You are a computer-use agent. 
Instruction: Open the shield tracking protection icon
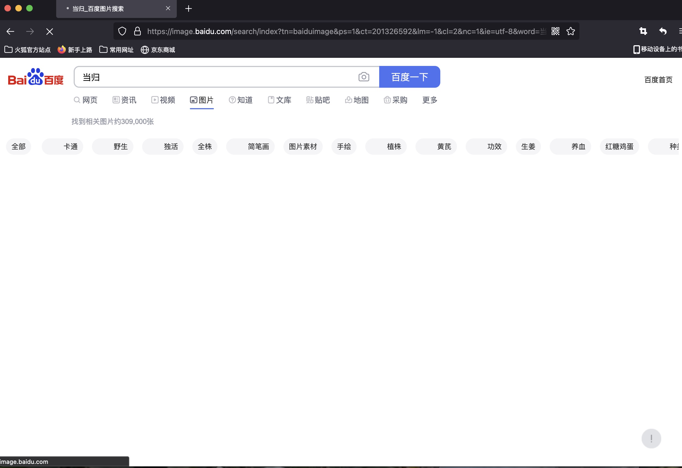[x=122, y=31]
